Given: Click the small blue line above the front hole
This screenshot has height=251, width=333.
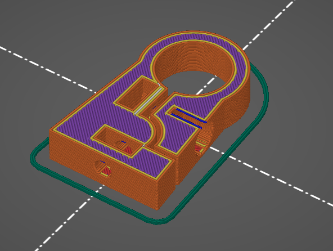Looking at the screenshot, I should click(x=102, y=162).
